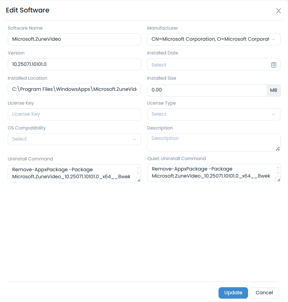Click the resize grip on Uninstall Command field

(138, 180)
